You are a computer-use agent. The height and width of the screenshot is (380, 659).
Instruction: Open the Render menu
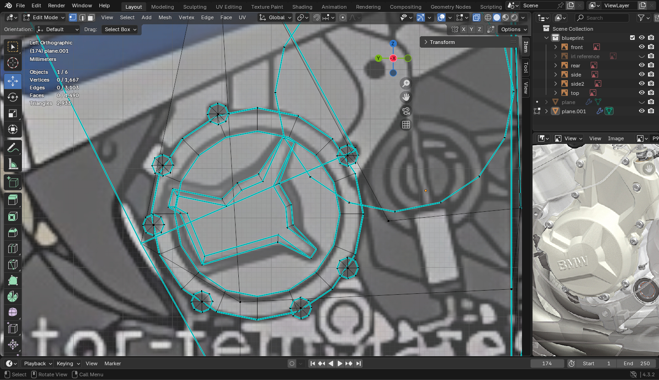56,6
